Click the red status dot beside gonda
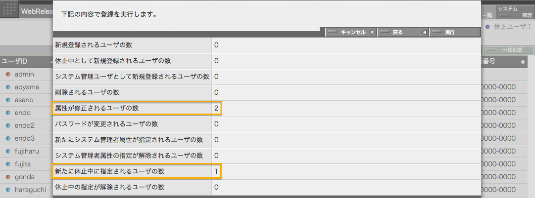Viewport: 535px width, 198px height. point(8,177)
